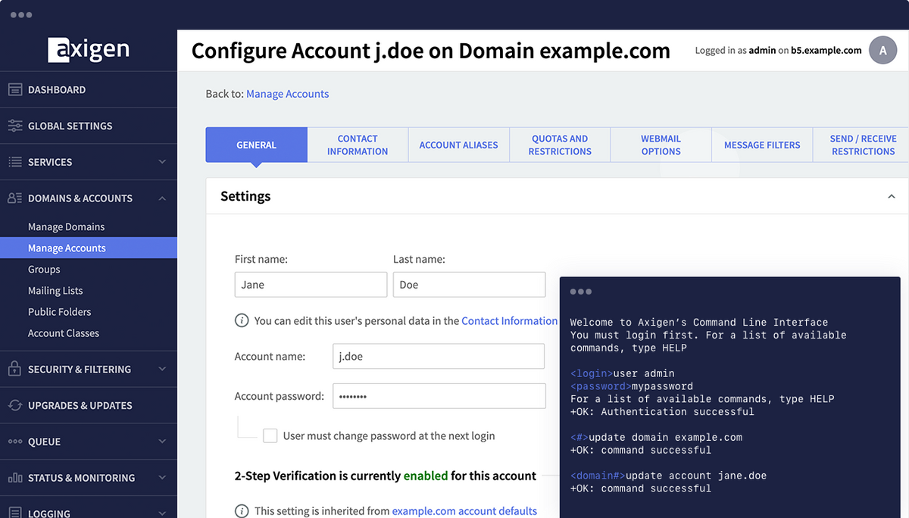Follow the Manage Accounts back link
Image resolution: width=909 pixels, height=518 pixels.
click(288, 94)
